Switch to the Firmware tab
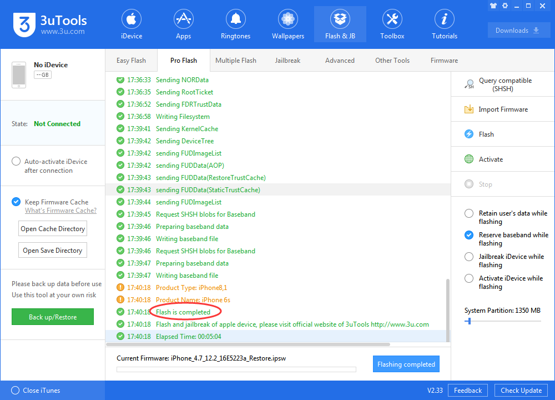Image resolution: width=555 pixels, height=400 pixels. pyautogui.click(x=444, y=61)
